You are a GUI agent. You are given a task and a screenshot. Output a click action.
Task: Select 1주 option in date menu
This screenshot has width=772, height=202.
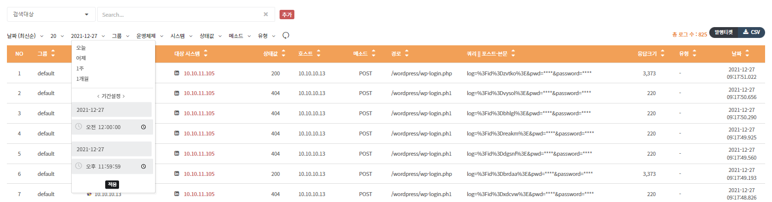[80, 68]
